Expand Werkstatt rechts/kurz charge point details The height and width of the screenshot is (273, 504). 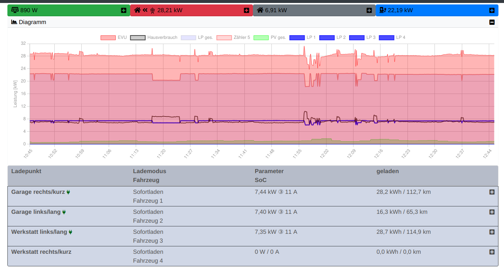click(x=492, y=252)
